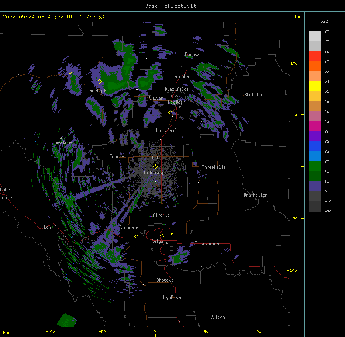Click the Limestone label

coord(61,142)
